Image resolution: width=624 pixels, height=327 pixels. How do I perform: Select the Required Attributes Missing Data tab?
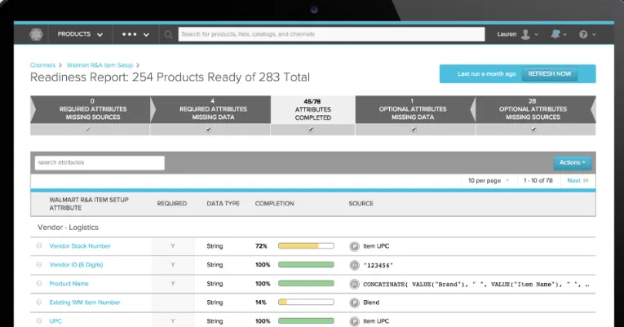point(213,109)
